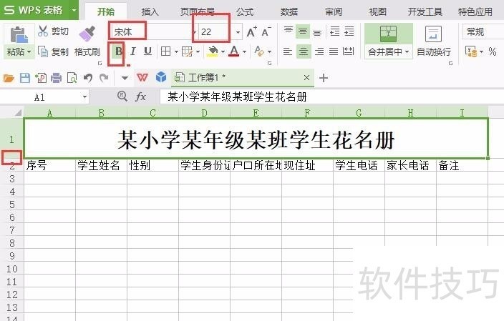The image size is (504, 321).
Task: Click the currency format icon
Action: click(x=472, y=51)
